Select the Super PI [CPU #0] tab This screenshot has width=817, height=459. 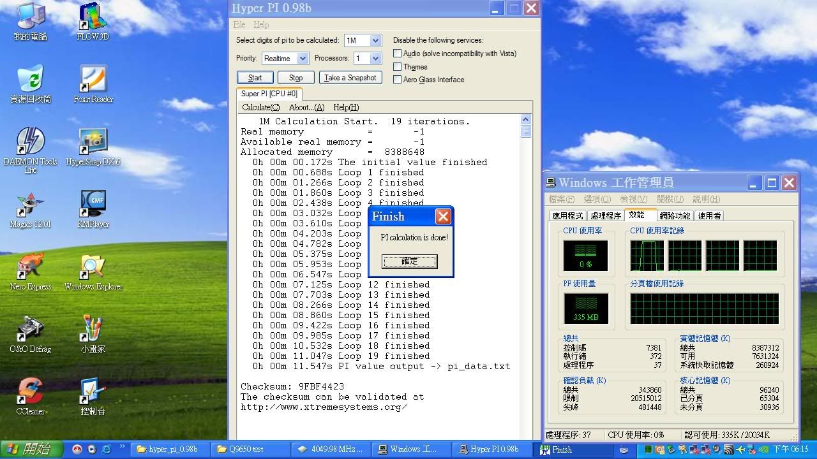click(x=269, y=94)
